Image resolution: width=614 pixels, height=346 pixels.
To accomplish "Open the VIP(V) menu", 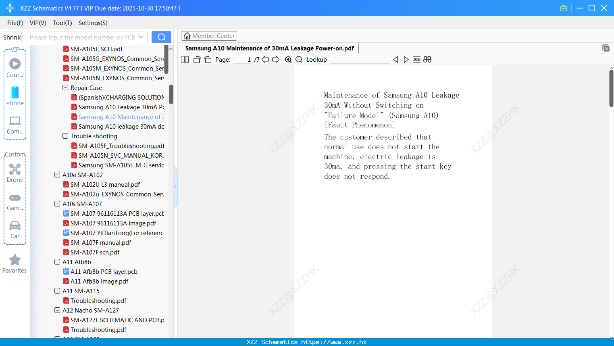I will tap(38, 23).
